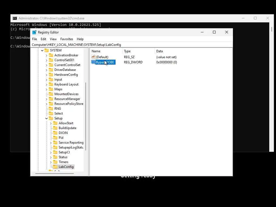
Task: Select the (Default) value name
Action: [102, 57]
